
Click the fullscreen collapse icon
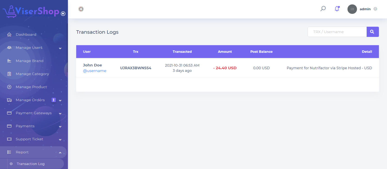[81, 9]
